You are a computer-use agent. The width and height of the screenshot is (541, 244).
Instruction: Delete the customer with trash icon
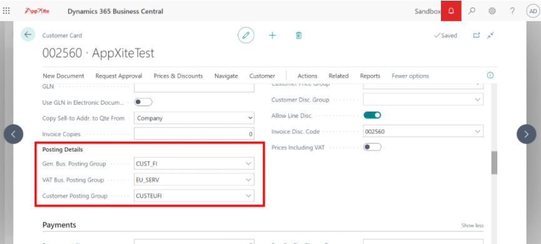tap(299, 35)
